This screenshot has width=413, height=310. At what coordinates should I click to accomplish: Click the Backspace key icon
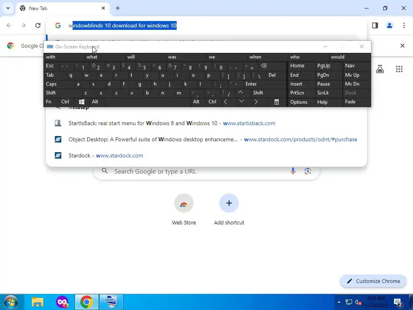pyautogui.click(x=271, y=66)
